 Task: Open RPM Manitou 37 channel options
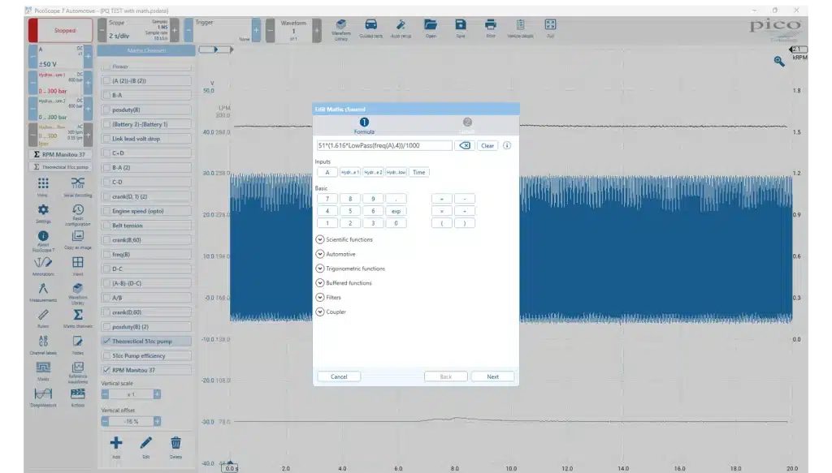(60, 154)
